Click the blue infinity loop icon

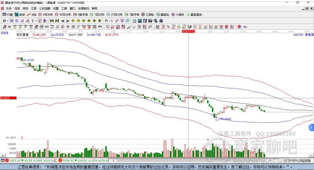245,27
